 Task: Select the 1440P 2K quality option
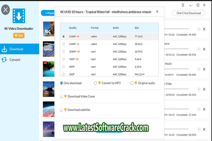(x=64, y=44)
